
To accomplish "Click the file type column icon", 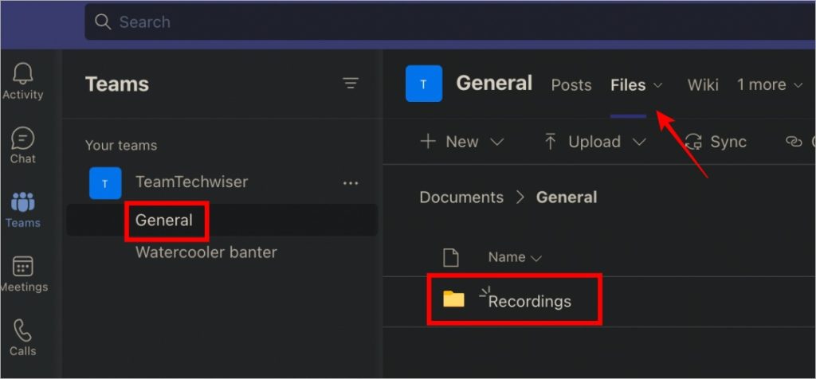I will point(451,257).
